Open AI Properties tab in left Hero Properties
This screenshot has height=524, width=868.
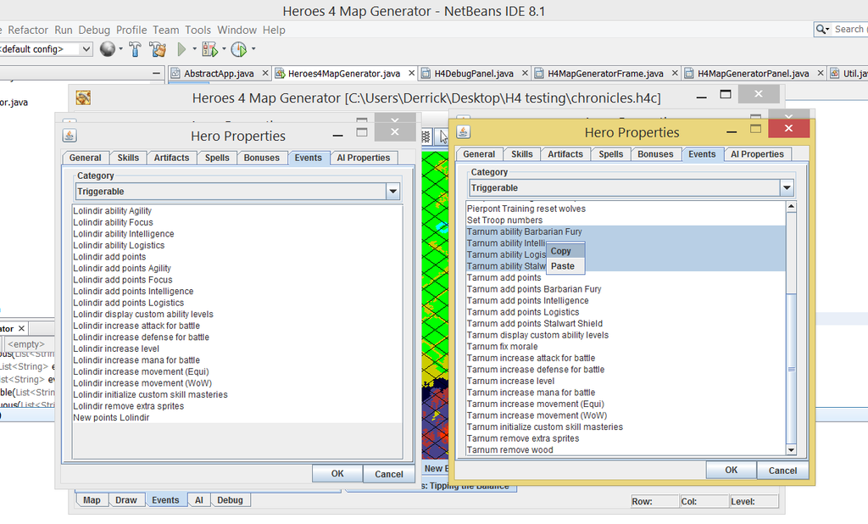[x=363, y=158]
